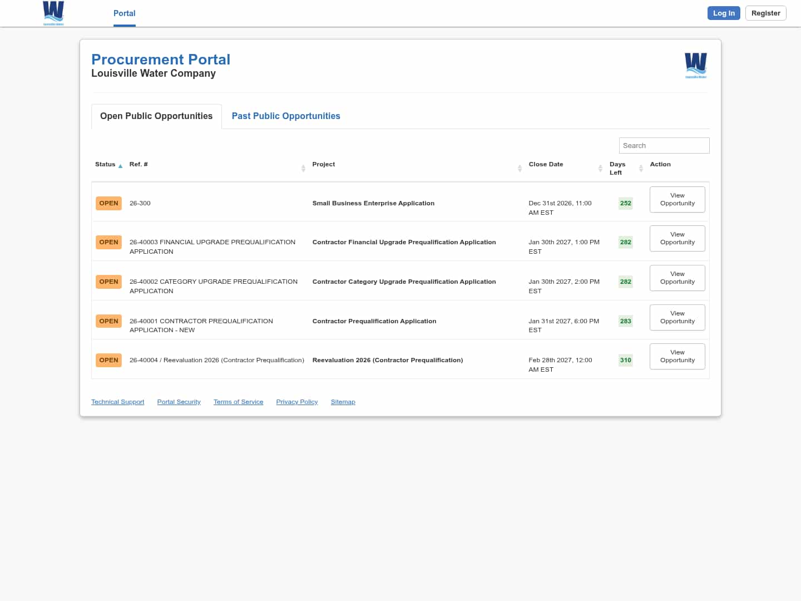
Task: Sort by Days Left column arrows
Action: [x=641, y=168]
